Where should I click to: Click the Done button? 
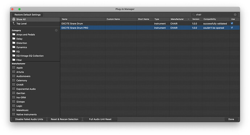click(231, 119)
